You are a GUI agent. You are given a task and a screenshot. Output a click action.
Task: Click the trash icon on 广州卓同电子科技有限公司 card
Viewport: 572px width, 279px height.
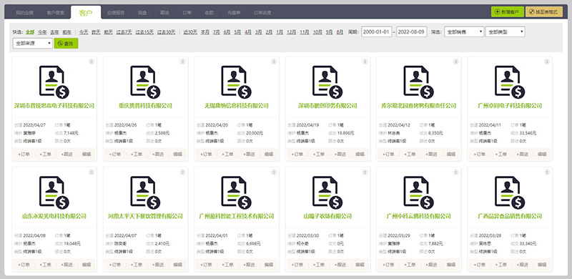click(x=547, y=62)
